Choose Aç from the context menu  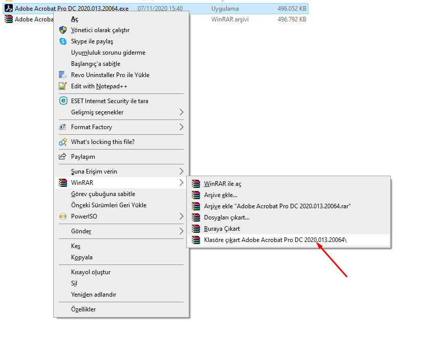(x=121, y=19)
